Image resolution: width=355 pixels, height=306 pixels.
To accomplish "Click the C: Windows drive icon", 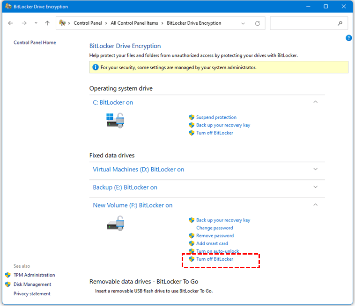I will 116,121.
